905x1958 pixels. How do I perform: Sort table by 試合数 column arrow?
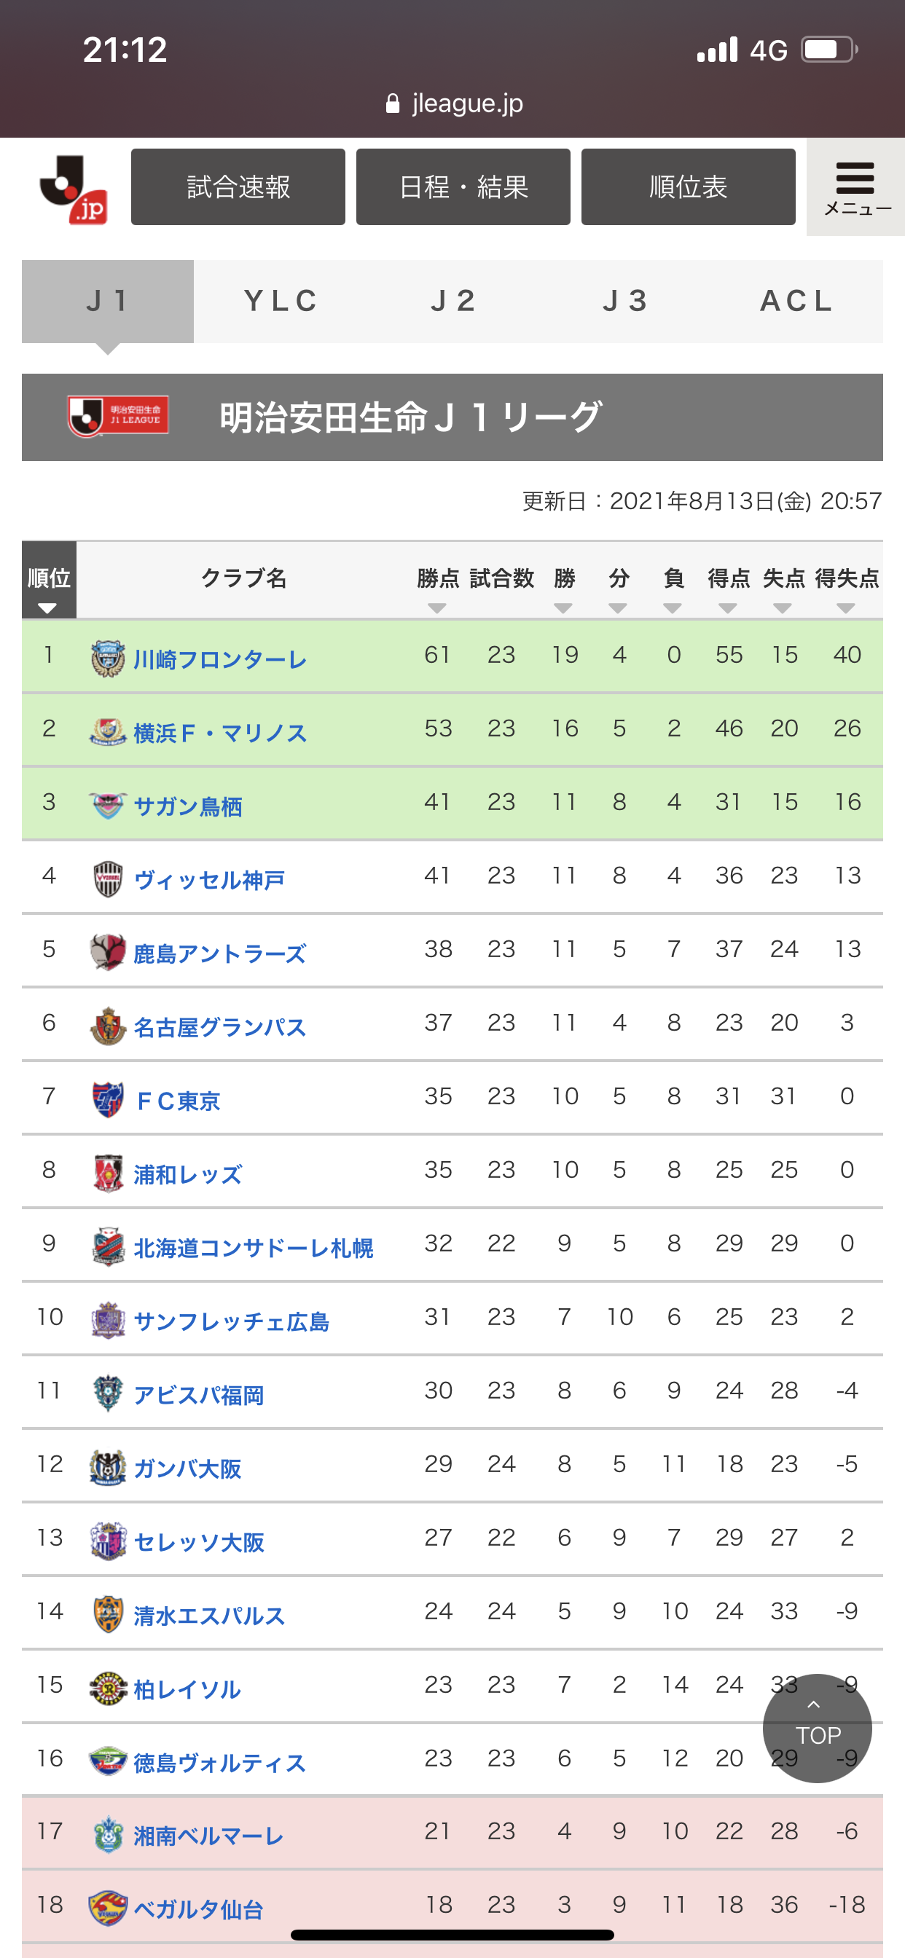[x=501, y=608]
